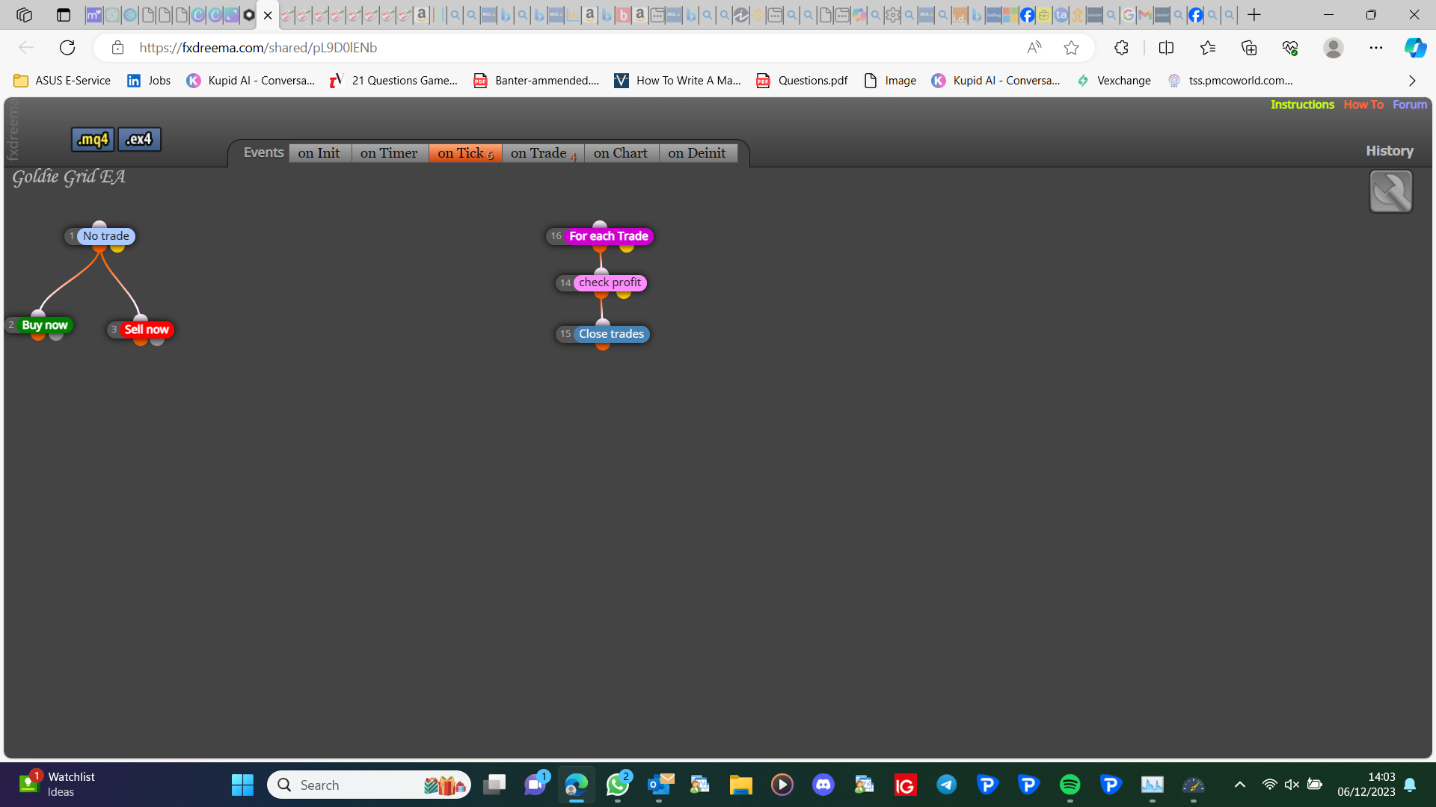This screenshot has height=807, width=1436.
Task: Click the yellow output dot under No trade
Action: click(x=117, y=247)
